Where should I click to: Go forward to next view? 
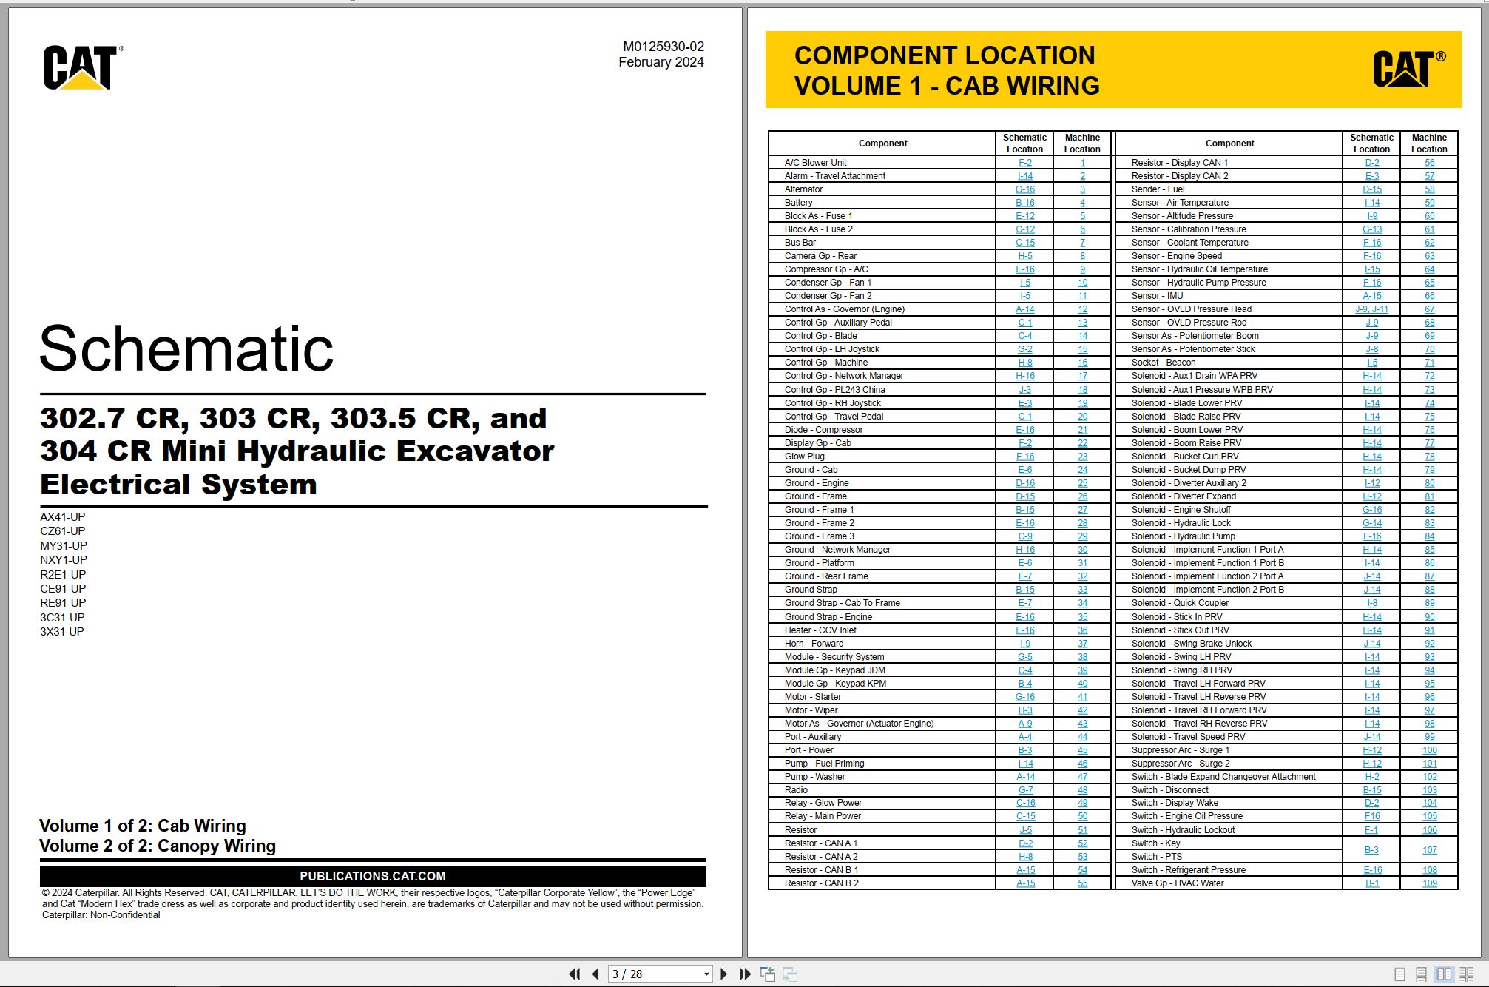790,974
